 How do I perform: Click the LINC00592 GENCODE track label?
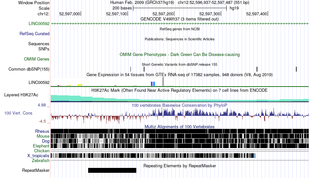(39, 24)
